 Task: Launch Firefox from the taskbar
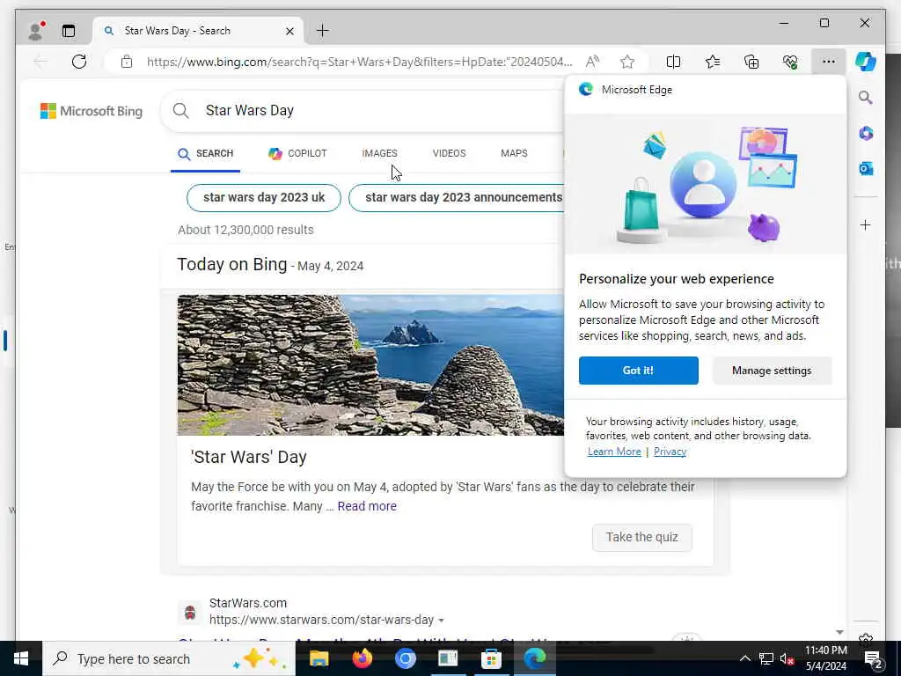(x=362, y=658)
